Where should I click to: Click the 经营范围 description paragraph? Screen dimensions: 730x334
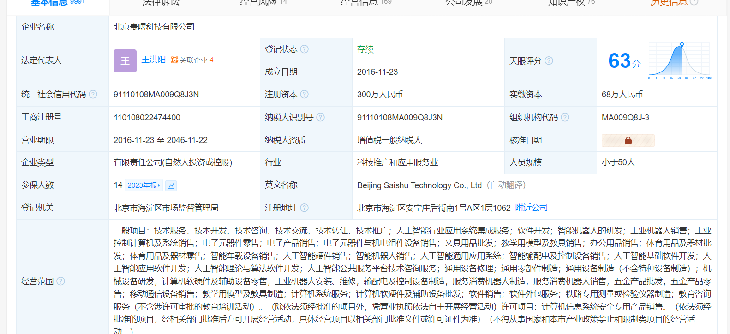tap(412, 280)
